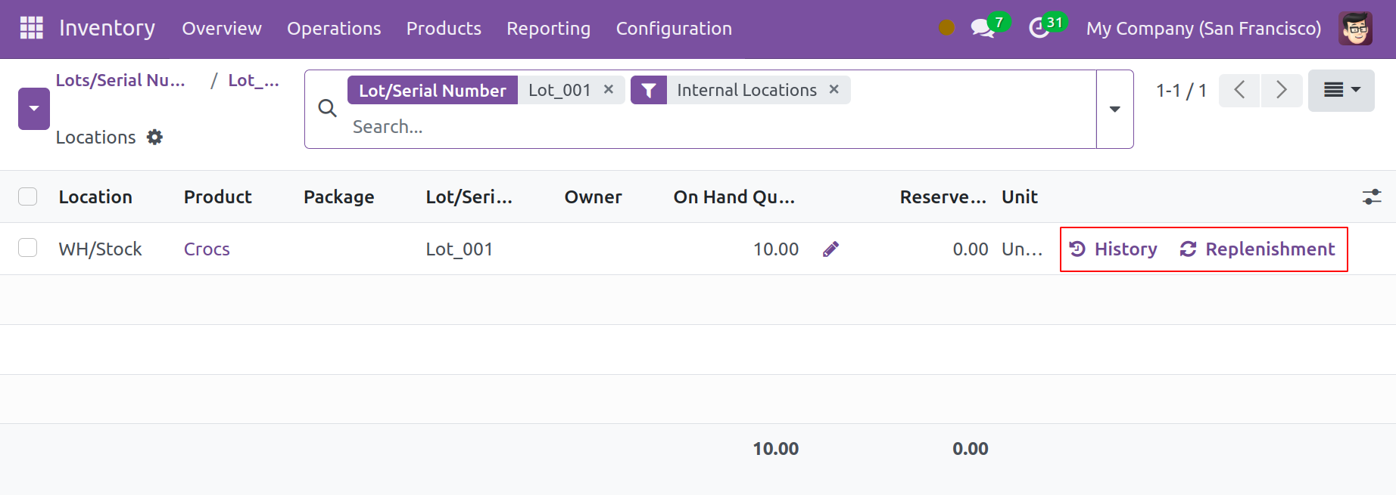The width and height of the screenshot is (1396, 495).
Task: Open the activities clock icon
Action: click(x=1039, y=29)
